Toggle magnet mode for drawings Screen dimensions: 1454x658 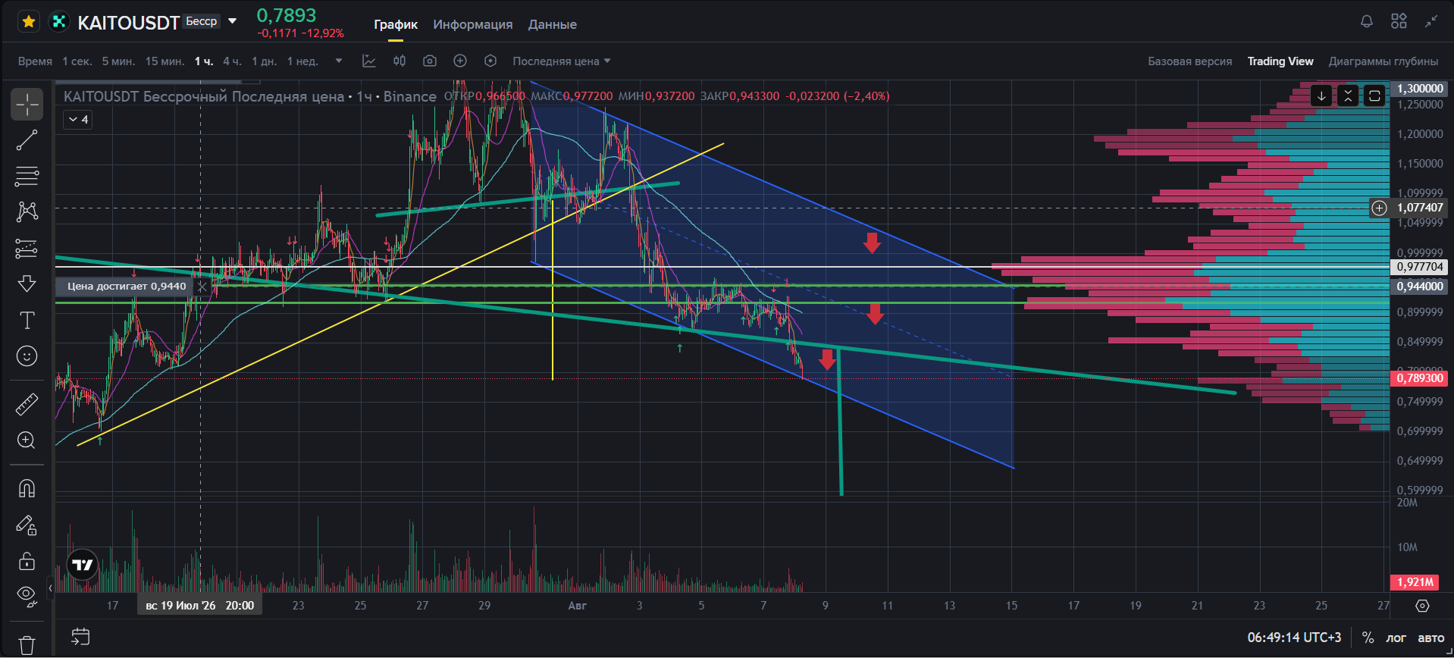27,489
